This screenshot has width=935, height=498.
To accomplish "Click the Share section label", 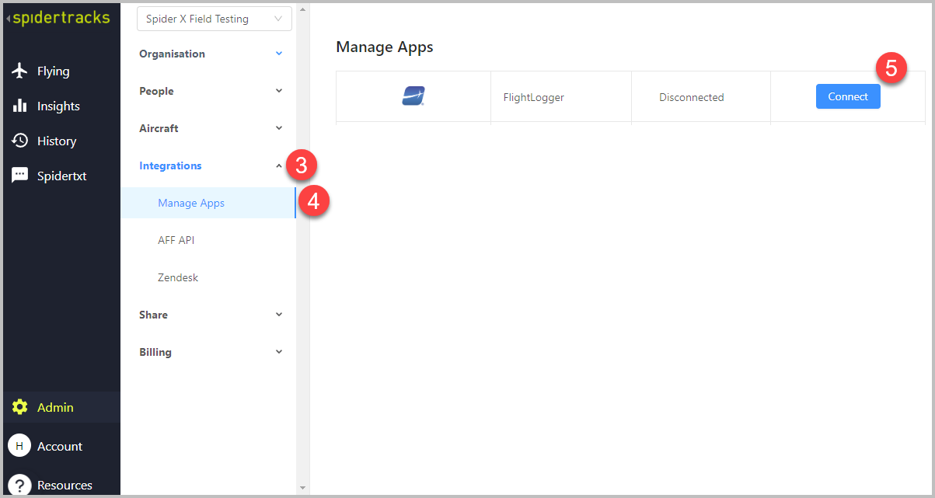I will click(x=153, y=315).
